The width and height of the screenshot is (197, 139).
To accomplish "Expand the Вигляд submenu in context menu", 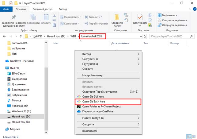I will point(108,54).
